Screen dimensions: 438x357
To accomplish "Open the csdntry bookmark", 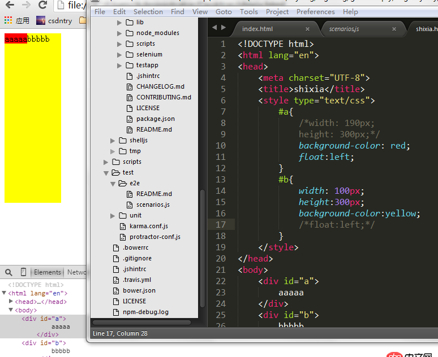I will tap(55, 20).
